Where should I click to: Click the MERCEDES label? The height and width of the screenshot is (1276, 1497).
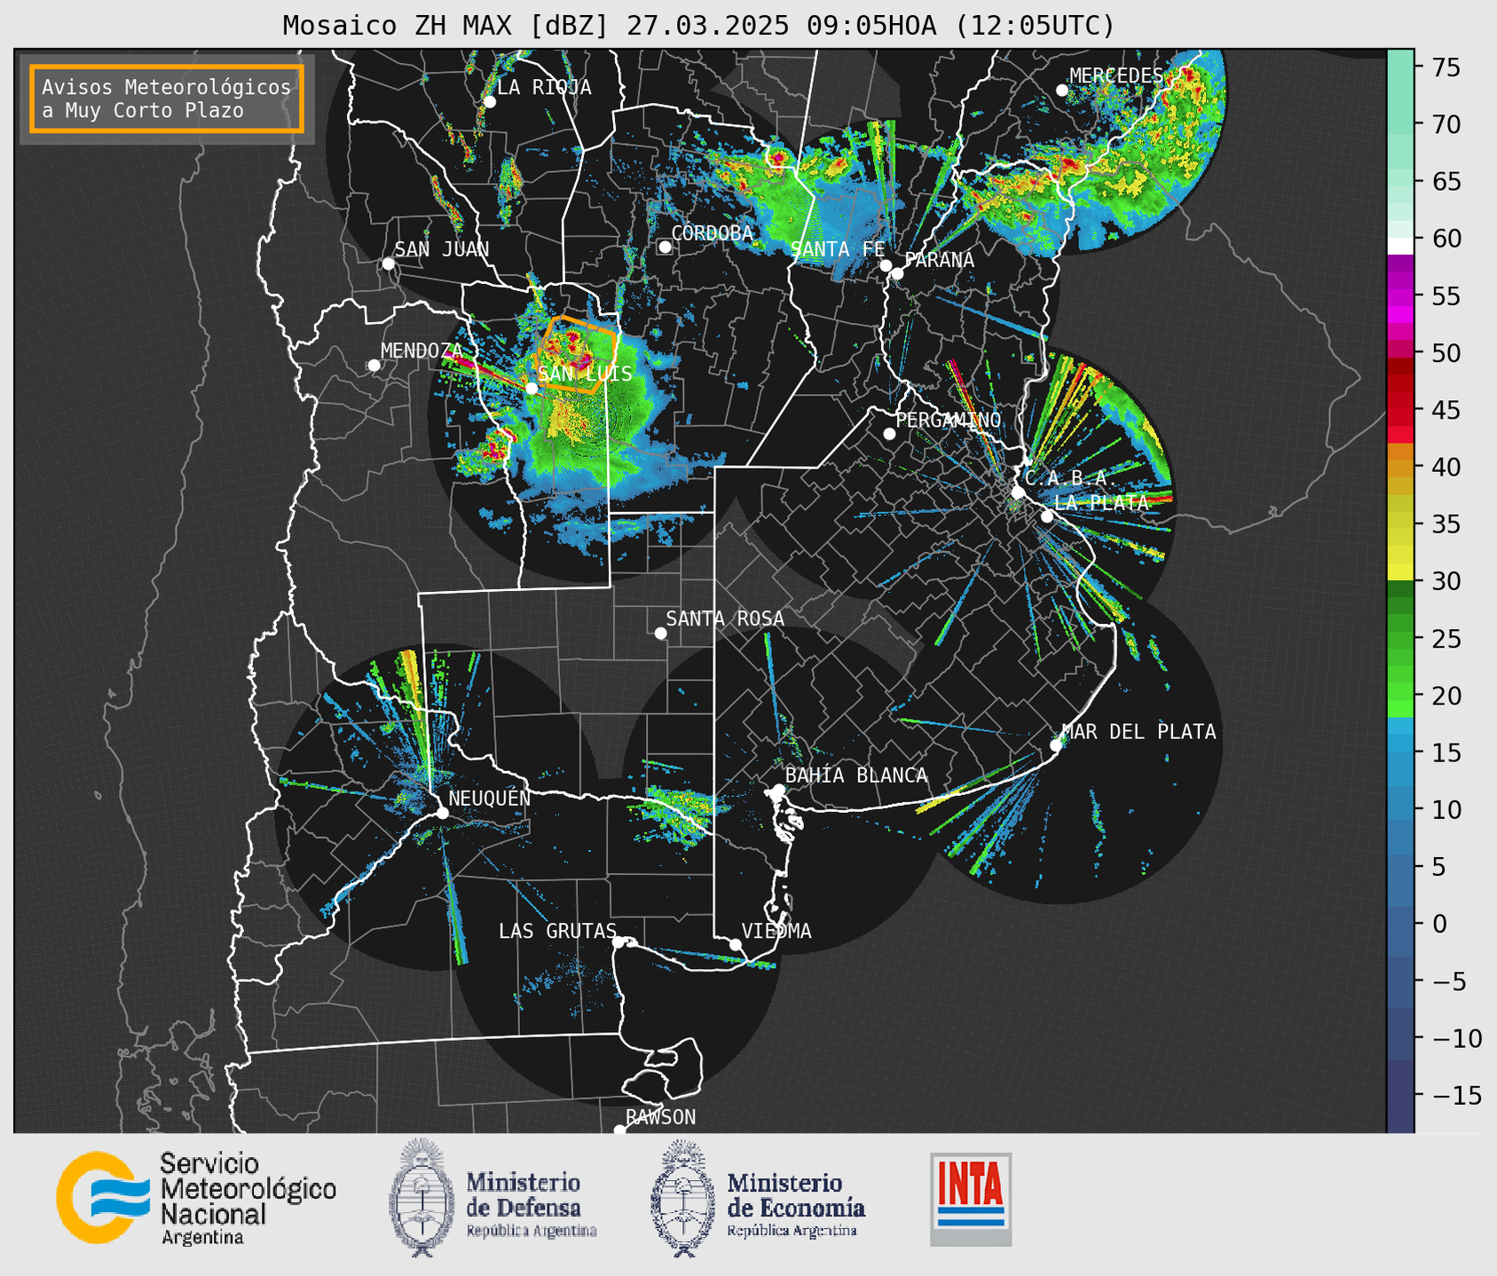pyautogui.click(x=1115, y=76)
